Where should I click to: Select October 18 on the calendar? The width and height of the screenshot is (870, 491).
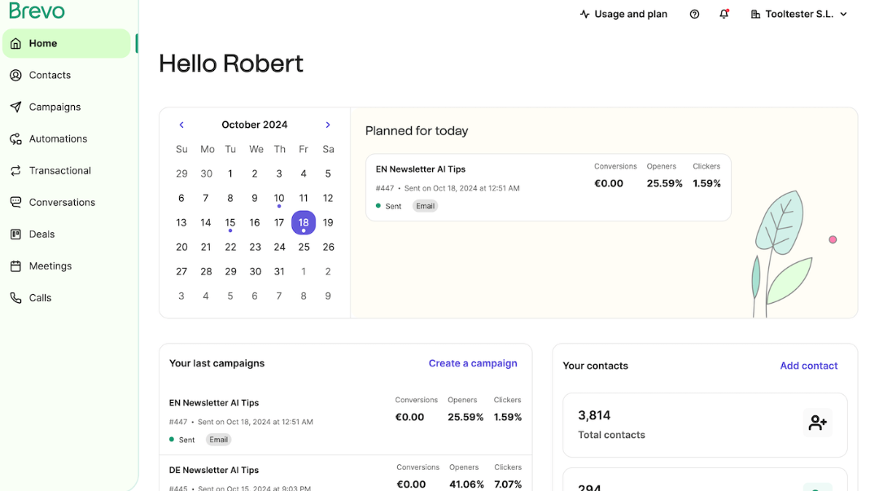click(x=304, y=222)
